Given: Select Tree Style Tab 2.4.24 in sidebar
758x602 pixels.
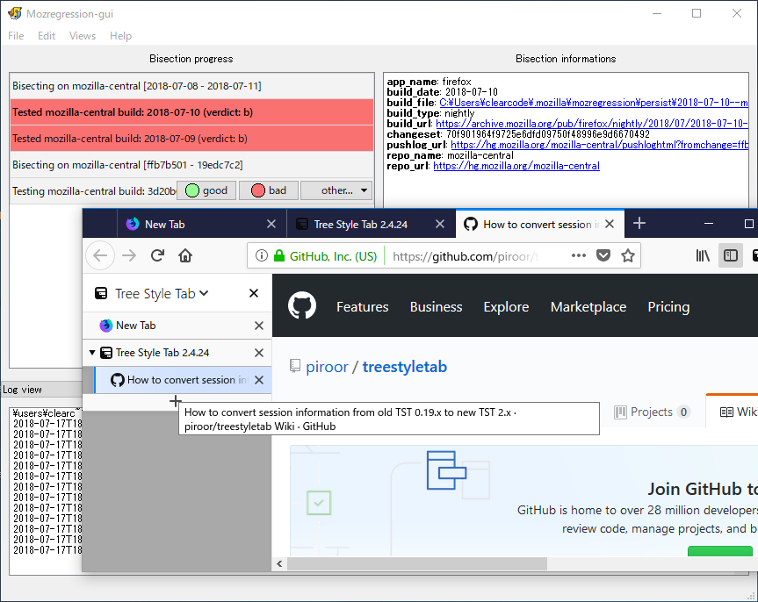Looking at the screenshot, I should [177, 353].
